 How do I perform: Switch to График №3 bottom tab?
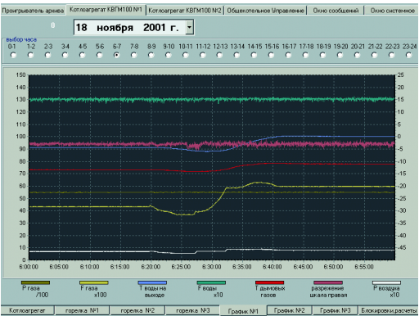pyautogui.click(x=335, y=310)
